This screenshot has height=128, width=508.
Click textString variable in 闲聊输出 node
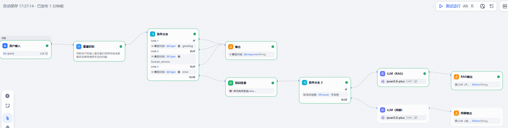480,121
